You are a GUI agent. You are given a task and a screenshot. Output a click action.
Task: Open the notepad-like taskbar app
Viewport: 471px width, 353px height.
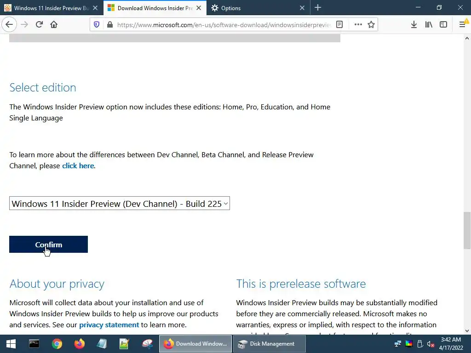[102, 344]
